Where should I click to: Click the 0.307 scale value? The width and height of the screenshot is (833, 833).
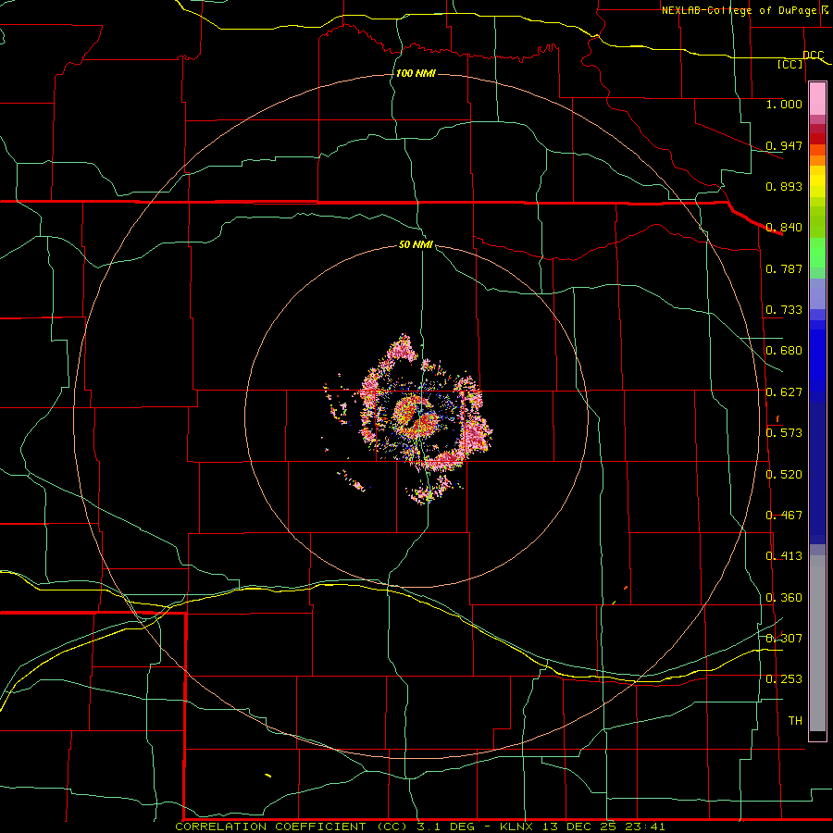(784, 639)
